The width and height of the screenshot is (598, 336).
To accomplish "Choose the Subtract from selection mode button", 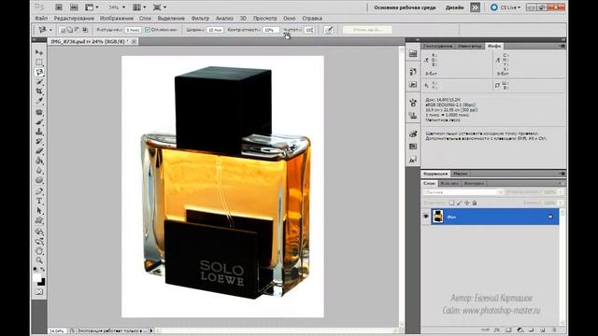I will (x=78, y=30).
